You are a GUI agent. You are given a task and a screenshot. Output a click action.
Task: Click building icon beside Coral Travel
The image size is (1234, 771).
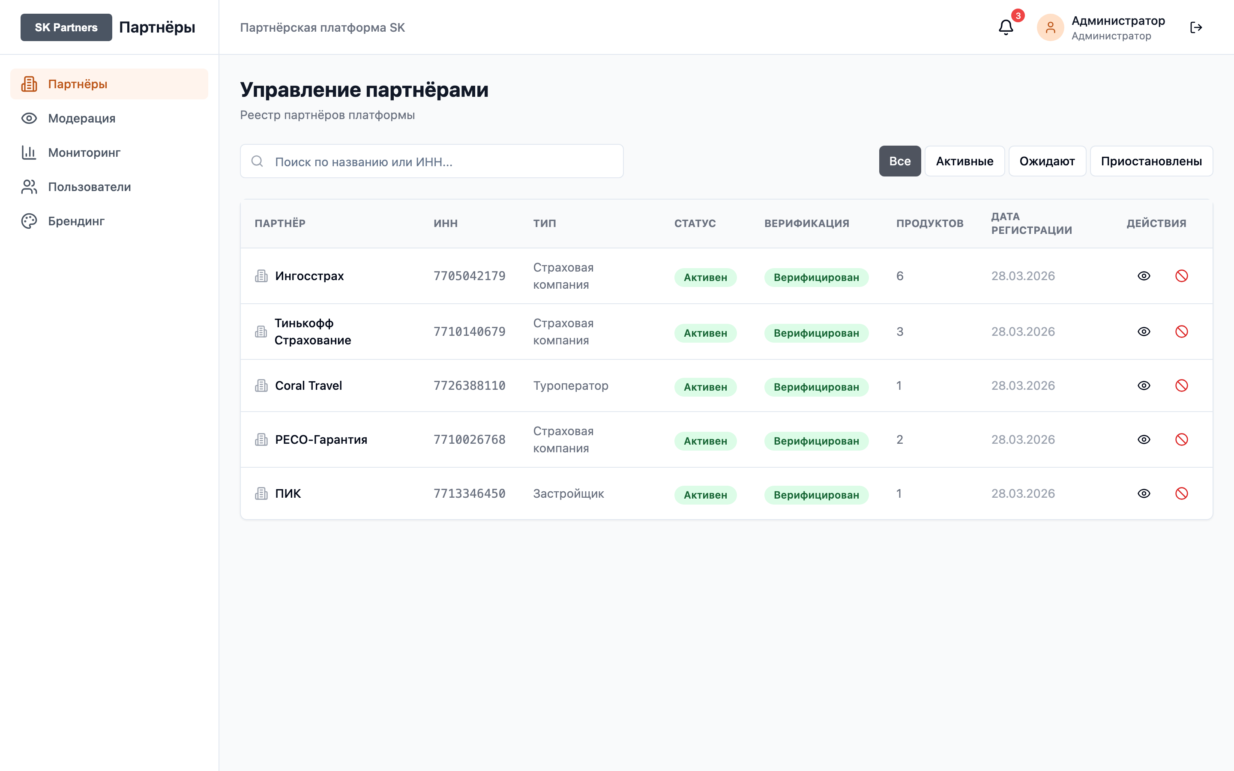(x=261, y=385)
